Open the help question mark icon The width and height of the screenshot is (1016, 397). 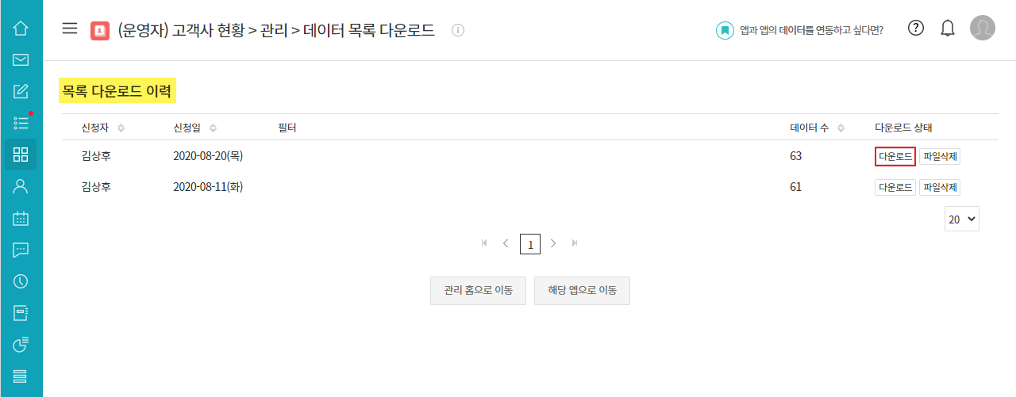(x=916, y=29)
